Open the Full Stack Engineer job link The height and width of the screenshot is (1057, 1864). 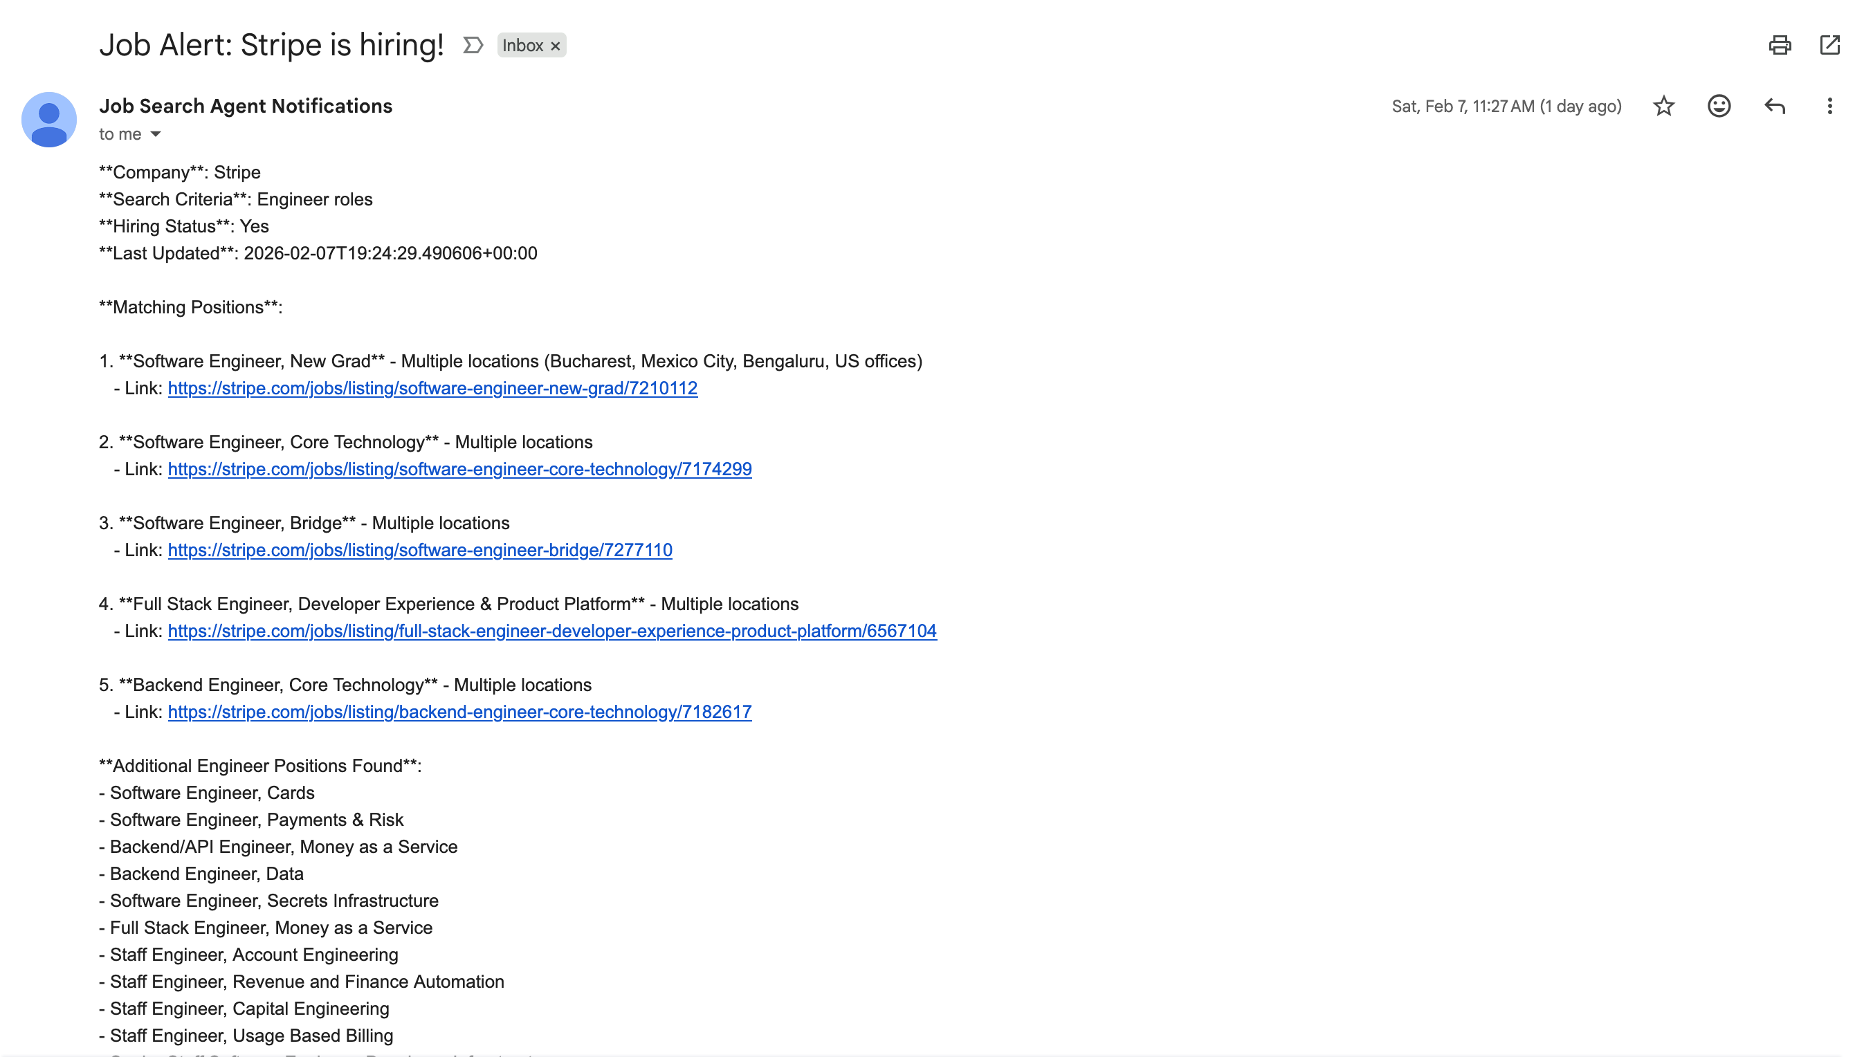(x=552, y=631)
